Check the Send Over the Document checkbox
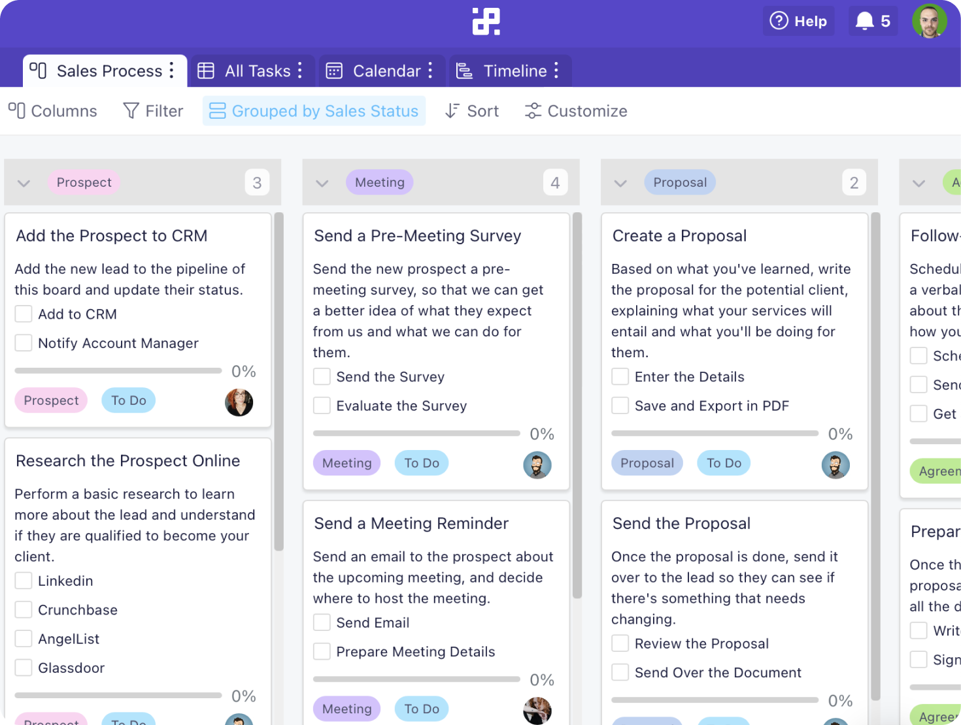The image size is (961, 725). click(x=620, y=673)
